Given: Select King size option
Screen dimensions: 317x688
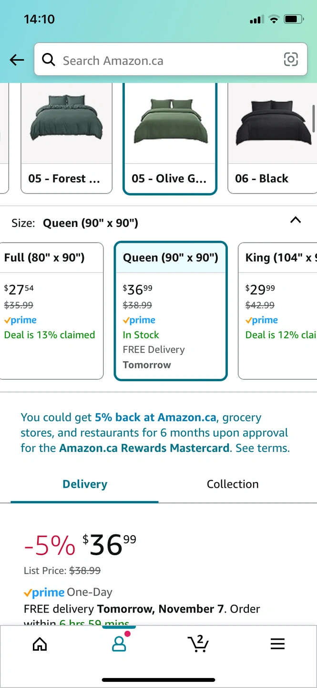Looking at the screenshot, I should tap(278, 311).
